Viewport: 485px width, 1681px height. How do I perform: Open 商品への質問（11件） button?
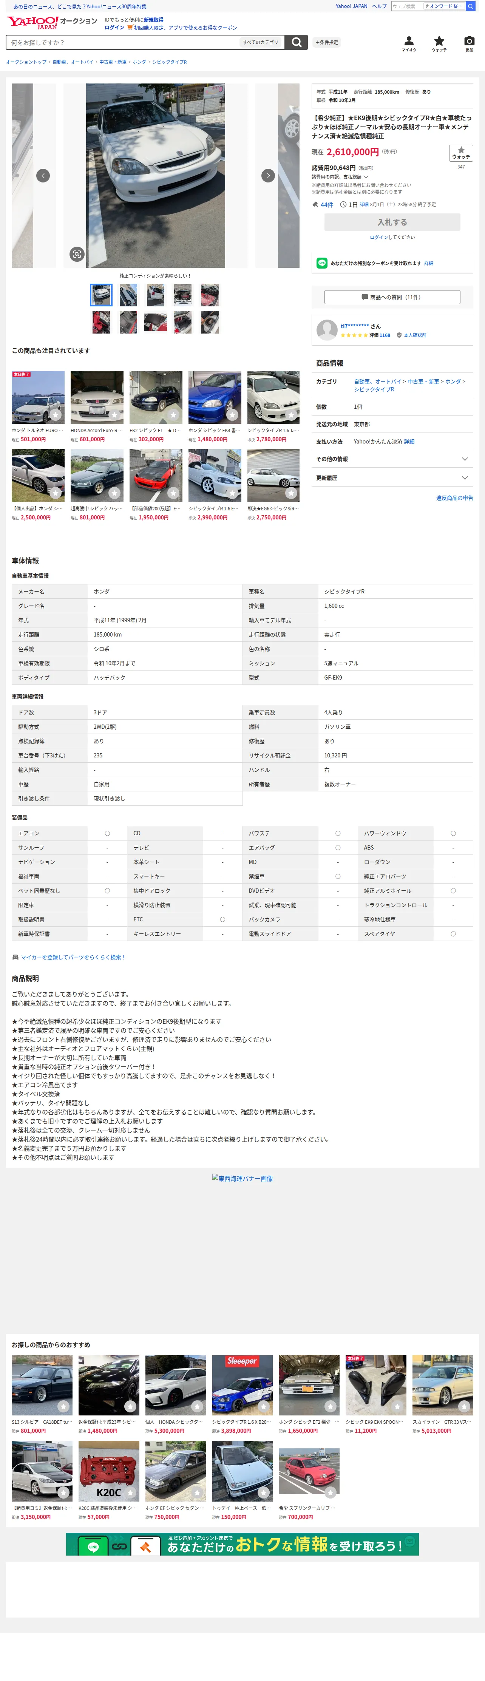(x=392, y=298)
